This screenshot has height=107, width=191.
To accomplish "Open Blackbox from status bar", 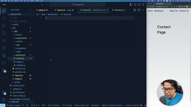I will click(95, 105).
